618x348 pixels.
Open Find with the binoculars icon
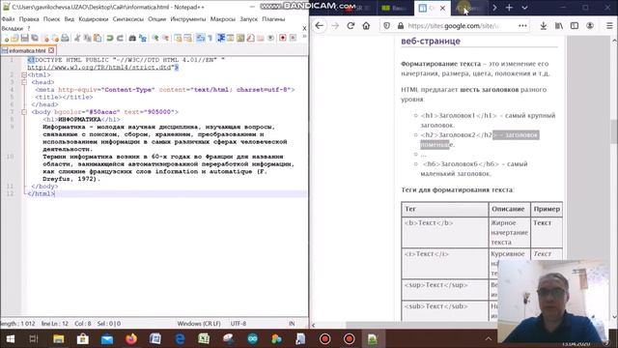click(132, 38)
